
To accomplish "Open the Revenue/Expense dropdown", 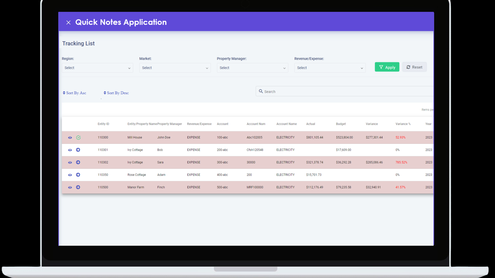I will pos(330,68).
